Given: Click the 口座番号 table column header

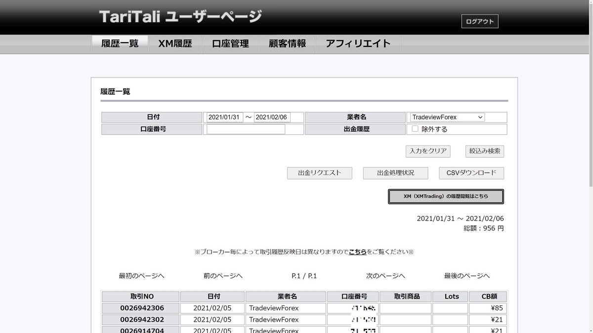Looking at the screenshot, I should point(353,296).
